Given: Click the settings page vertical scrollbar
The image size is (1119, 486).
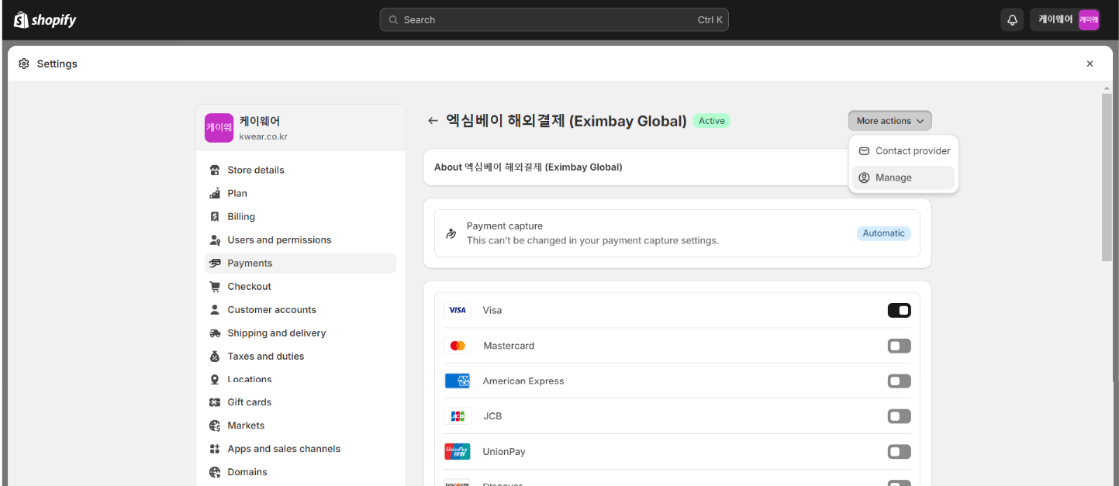Looking at the screenshot, I should pyautogui.click(x=1107, y=178).
